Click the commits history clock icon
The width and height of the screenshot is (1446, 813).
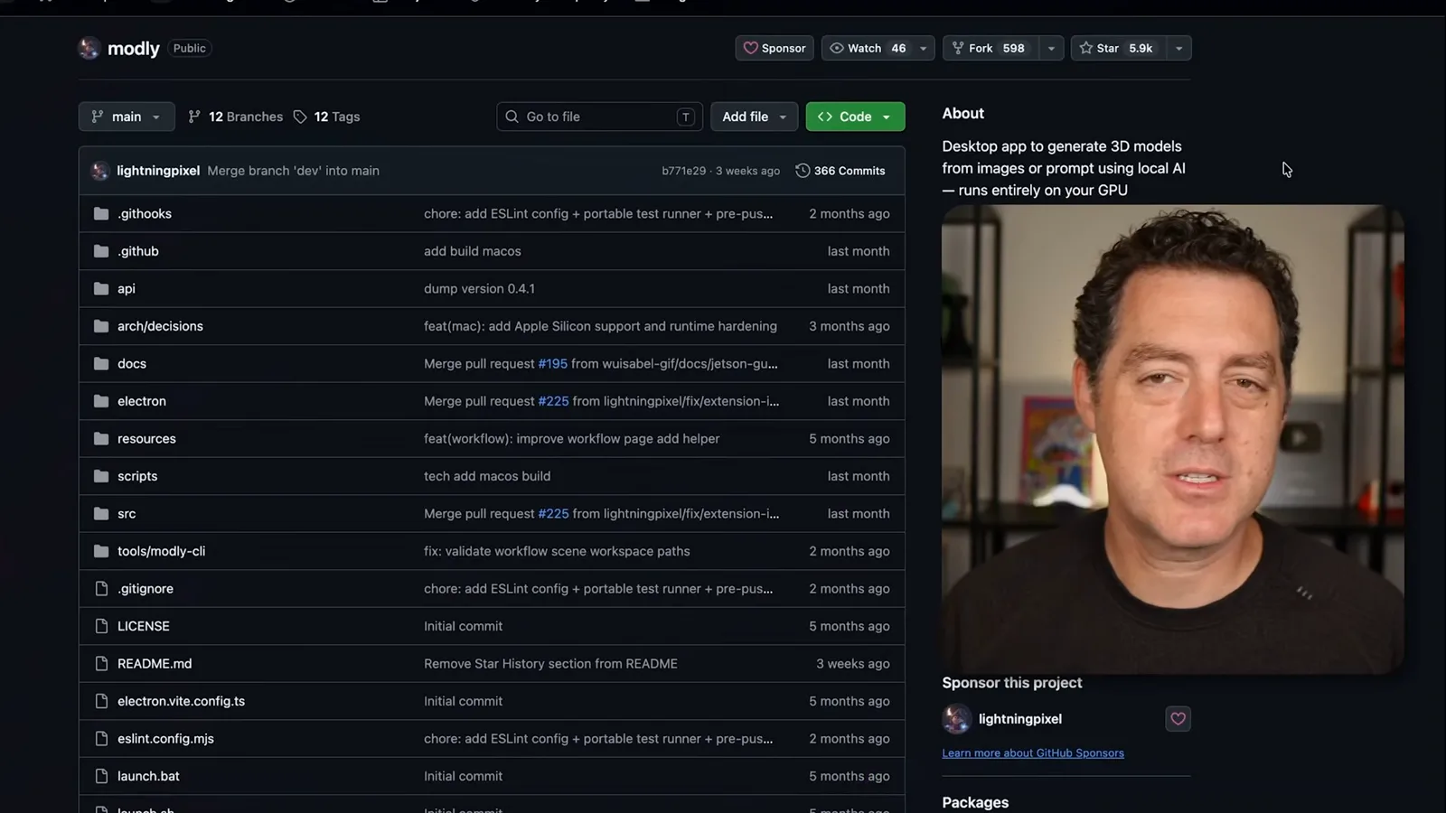pyautogui.click(x=803, y=171)
